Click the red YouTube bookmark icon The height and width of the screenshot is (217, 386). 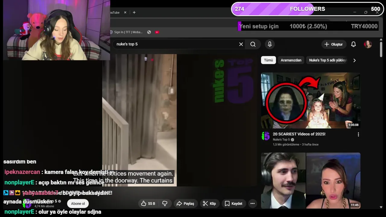(x=157, y=32)
